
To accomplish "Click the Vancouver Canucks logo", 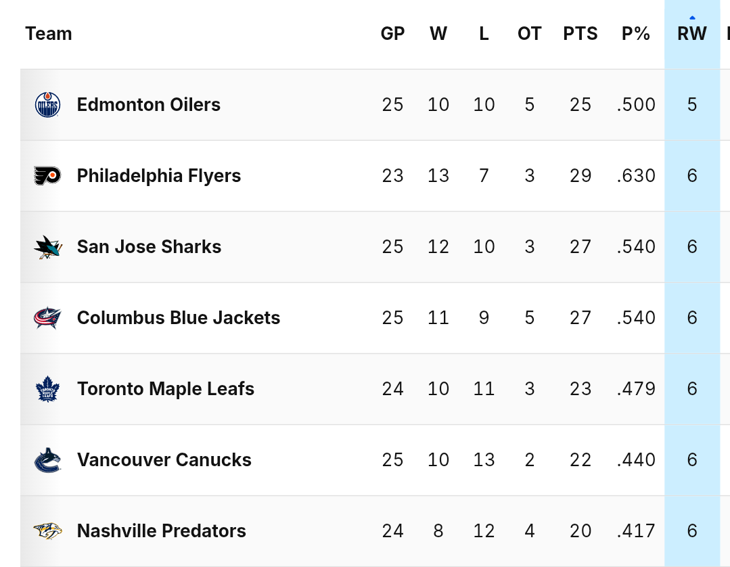I will [47, 460].
